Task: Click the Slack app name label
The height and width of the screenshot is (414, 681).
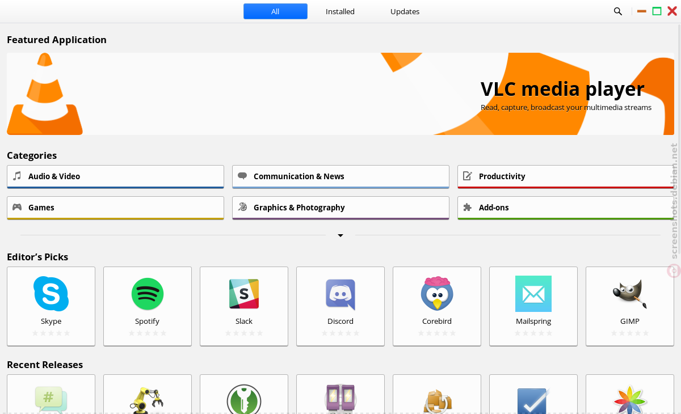Action: click(x=244, y=321)
